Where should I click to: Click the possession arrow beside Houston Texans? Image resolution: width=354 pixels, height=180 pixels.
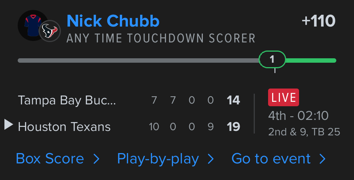(x=8, y=124)
